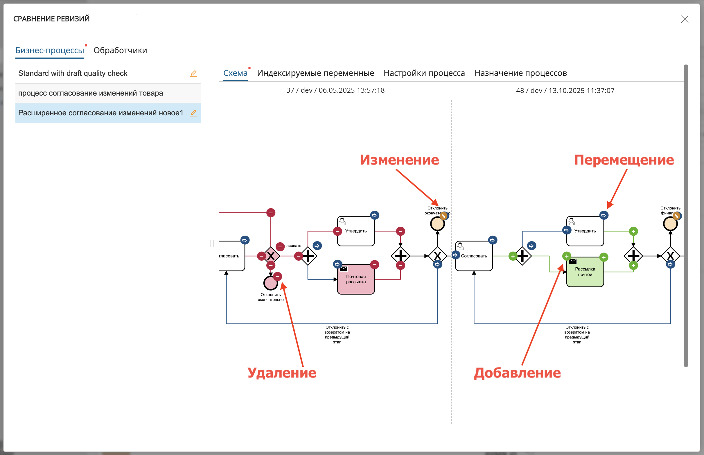Switch to the Назначение процессов tab
704x455 pixels.
(x=520, y=73)
